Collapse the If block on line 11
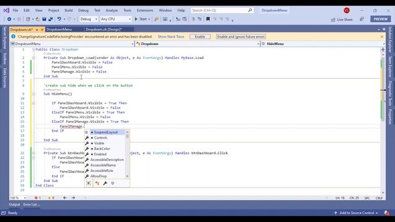The height and width of the screenshot is (222, 395). coord(33,103)
